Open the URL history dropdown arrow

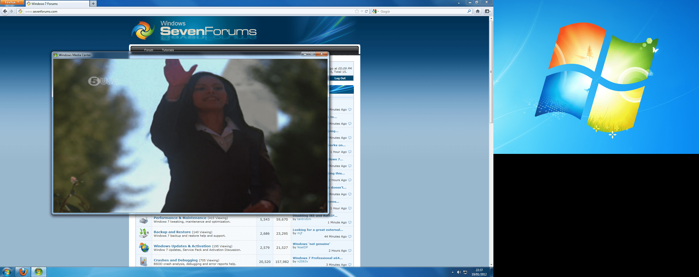click(x=362, y=11)
